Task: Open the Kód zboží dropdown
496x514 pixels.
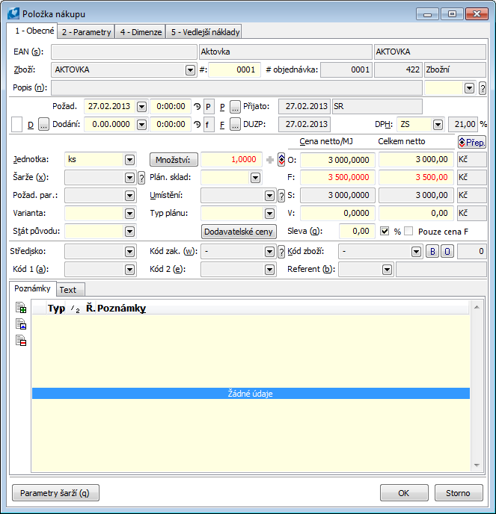Action: tap(416, 252)
